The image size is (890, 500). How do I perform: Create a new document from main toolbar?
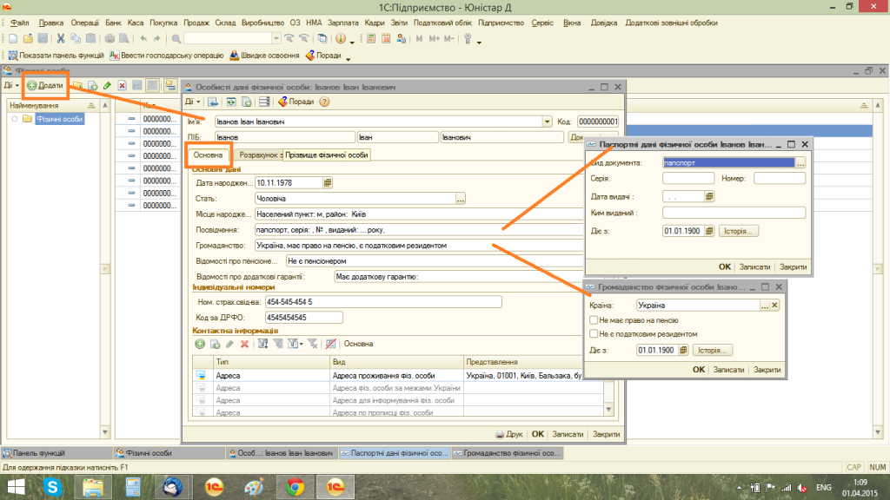pyautogui.click(x=12, y=38)
